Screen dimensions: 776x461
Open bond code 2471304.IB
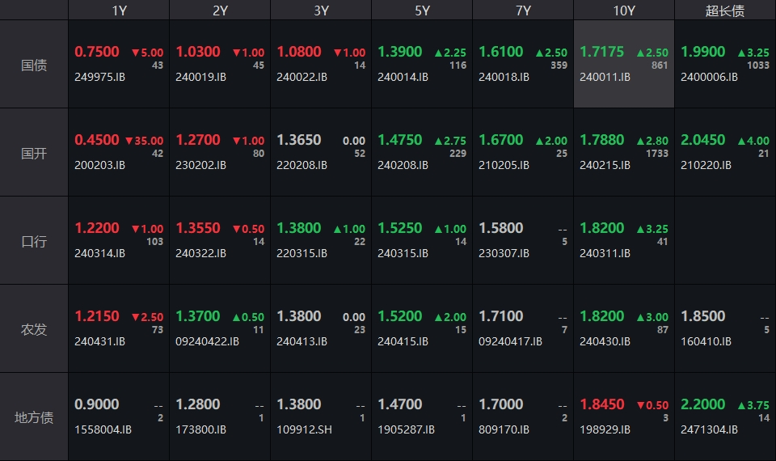709,430
